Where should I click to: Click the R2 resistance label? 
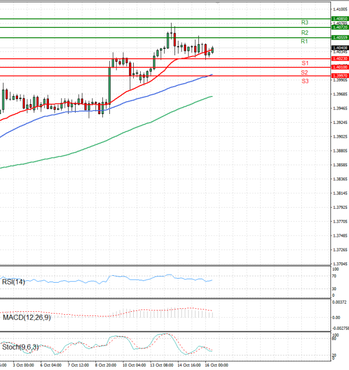tap(304, 33)
